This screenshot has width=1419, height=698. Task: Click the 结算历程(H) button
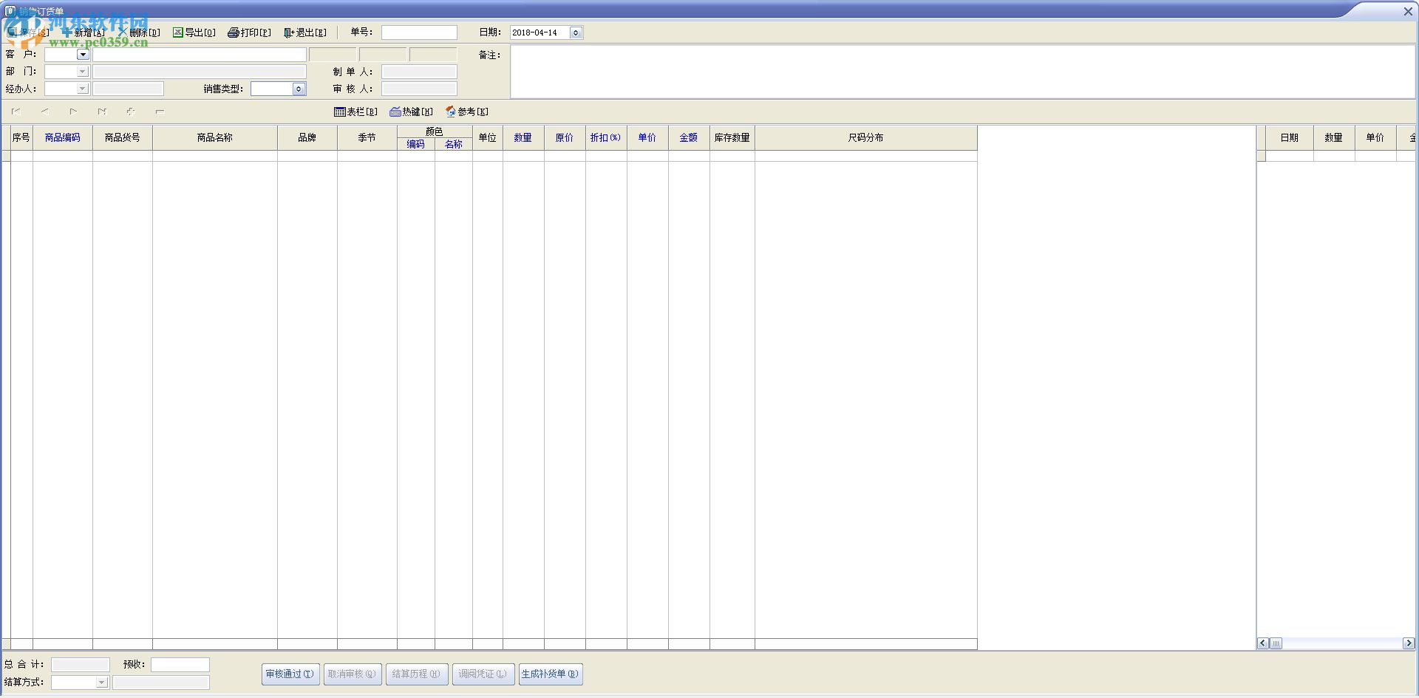[417, 674]
